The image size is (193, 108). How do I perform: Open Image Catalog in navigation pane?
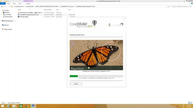click(x=8, y=29)
